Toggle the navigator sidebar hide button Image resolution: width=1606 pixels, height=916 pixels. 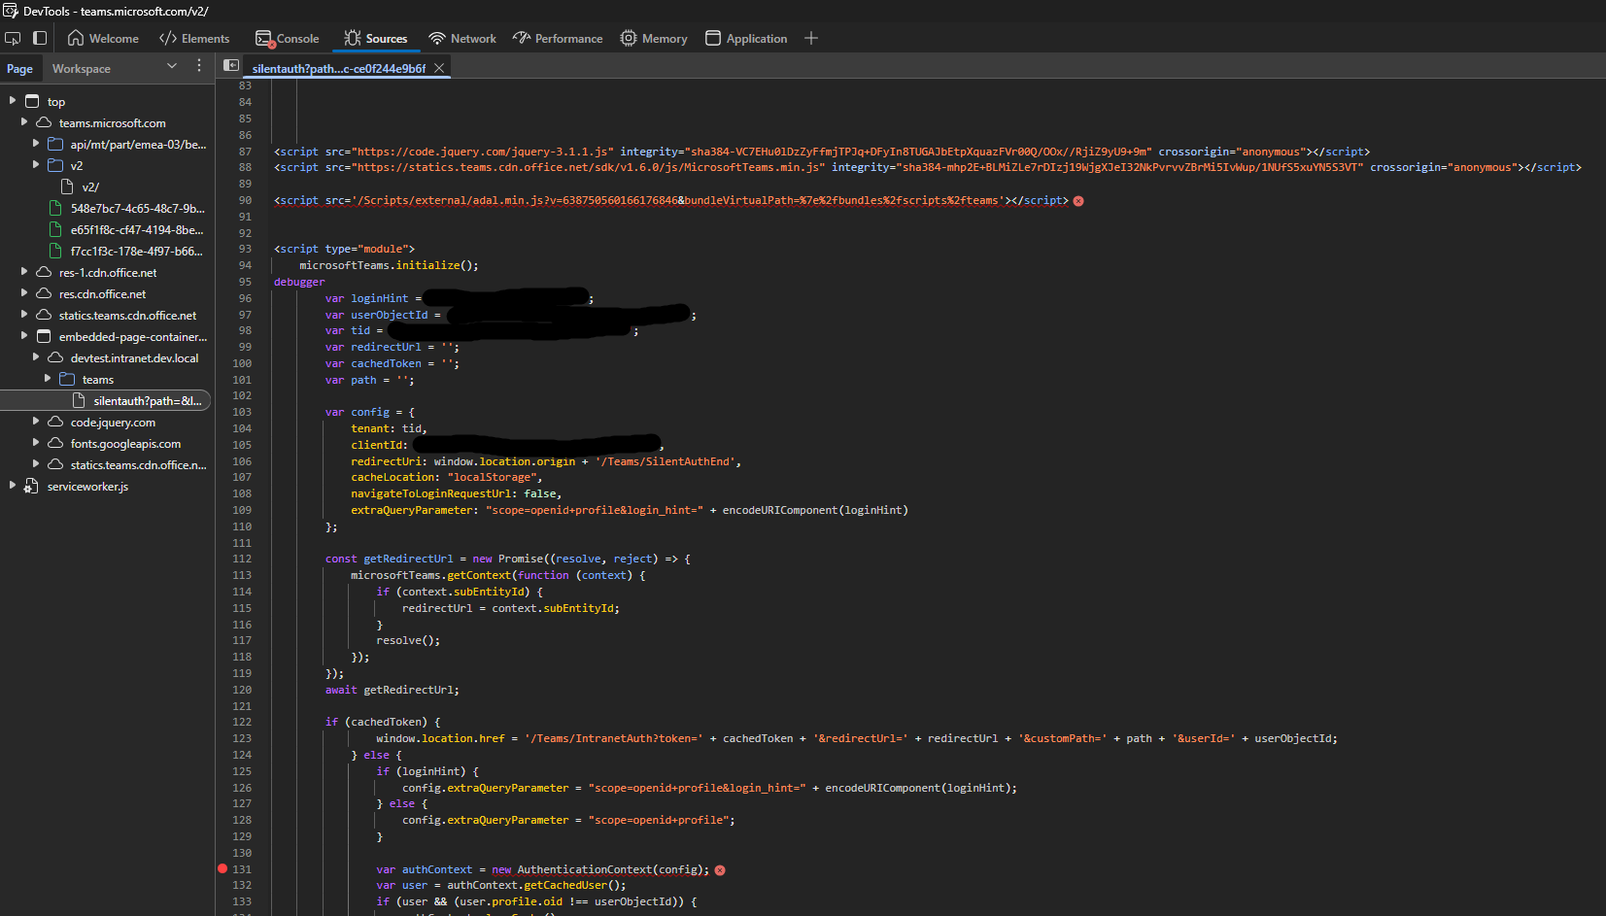pos(231,65)
